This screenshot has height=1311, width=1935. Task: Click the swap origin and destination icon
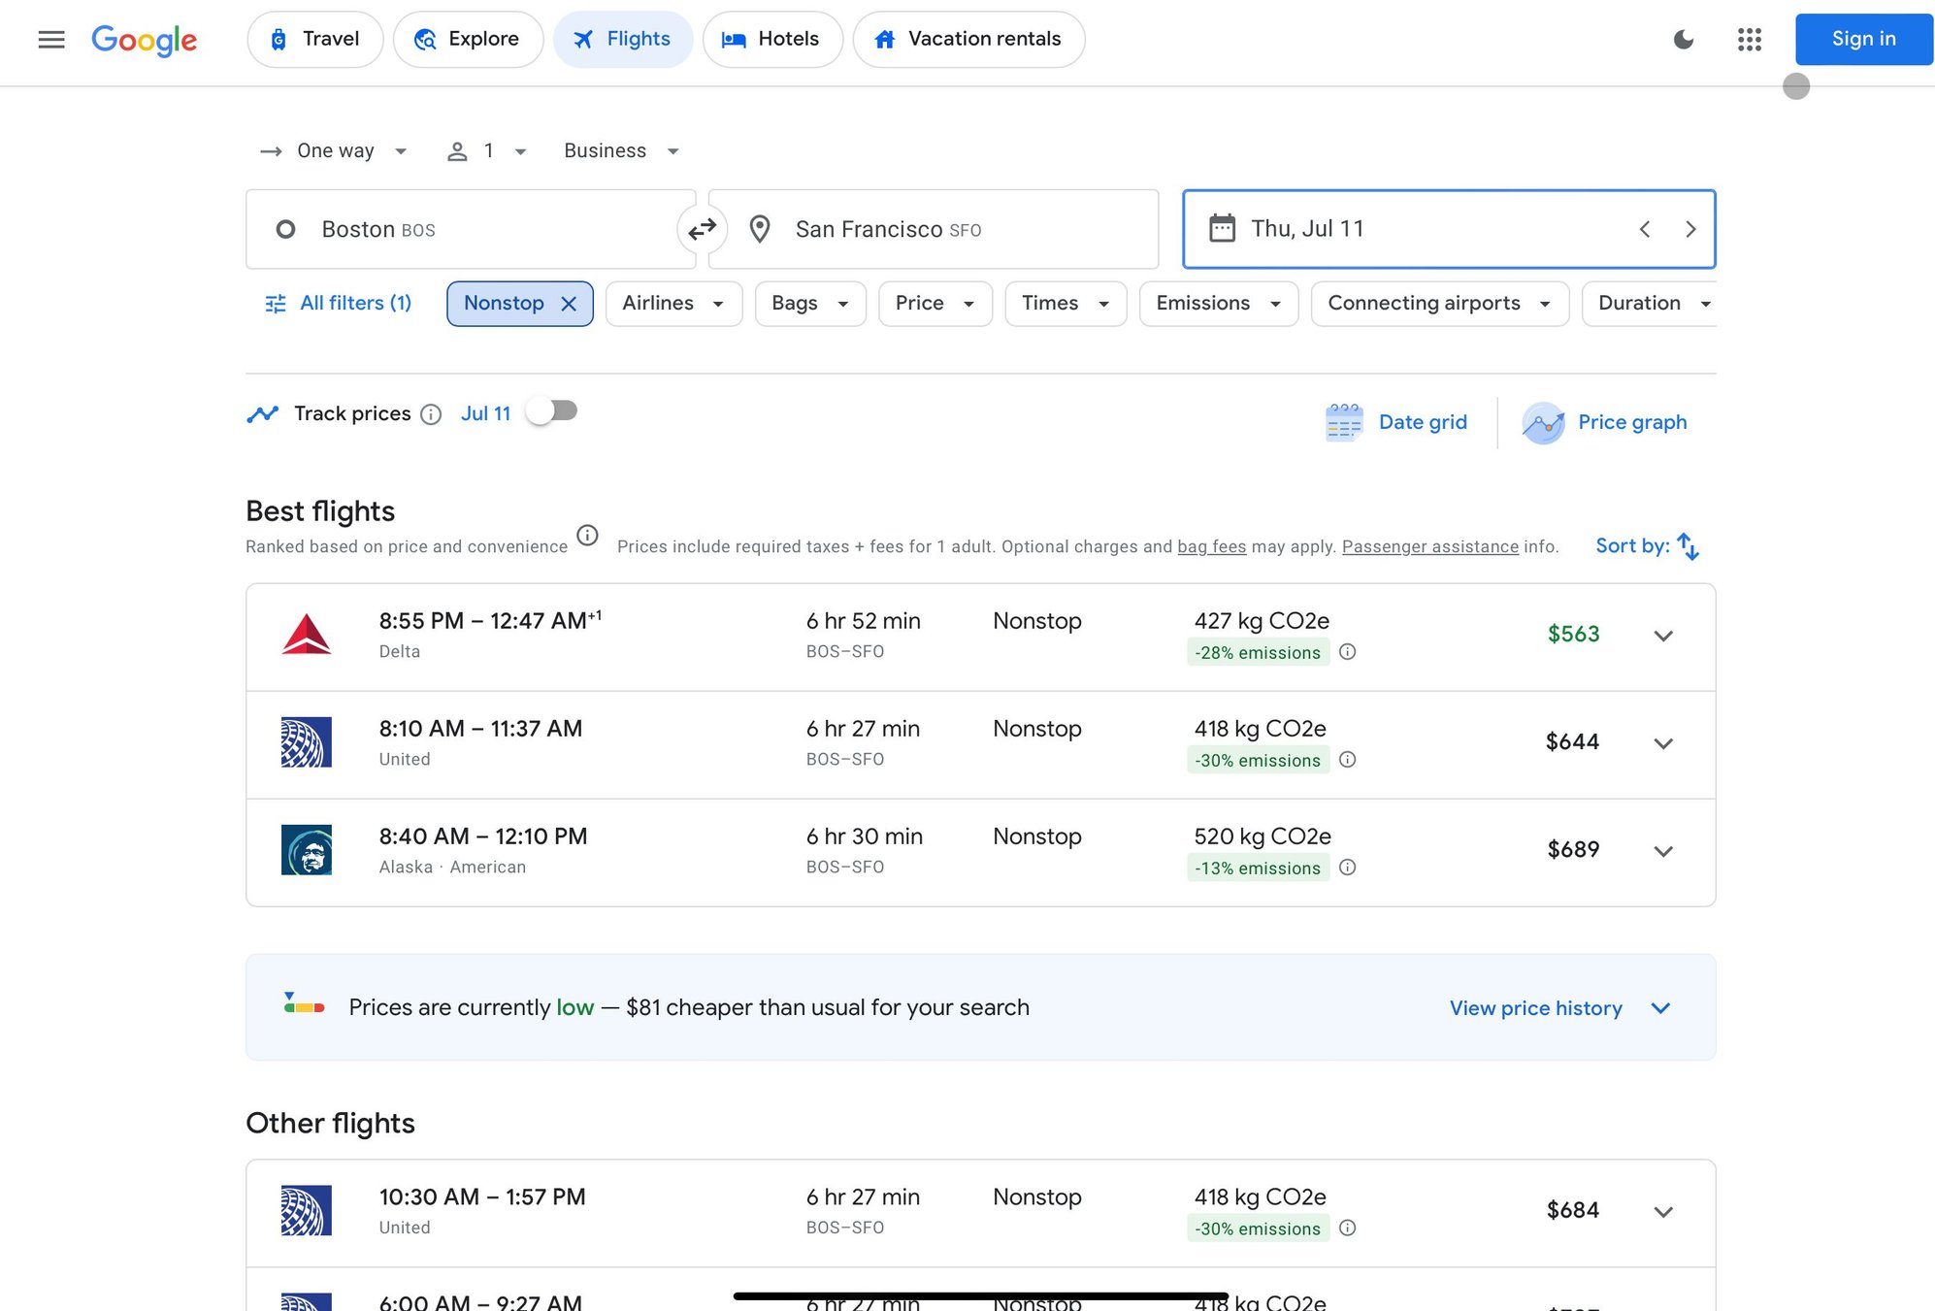[x=702, y=229]
